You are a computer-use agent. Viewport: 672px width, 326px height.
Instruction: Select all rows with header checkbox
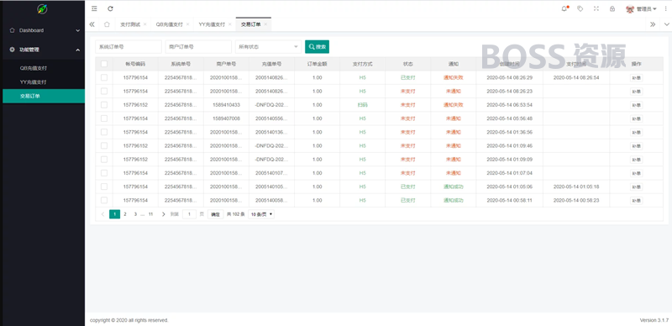coord(104,64)
